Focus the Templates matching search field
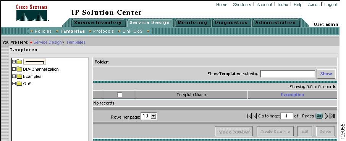 pos(288,74)
